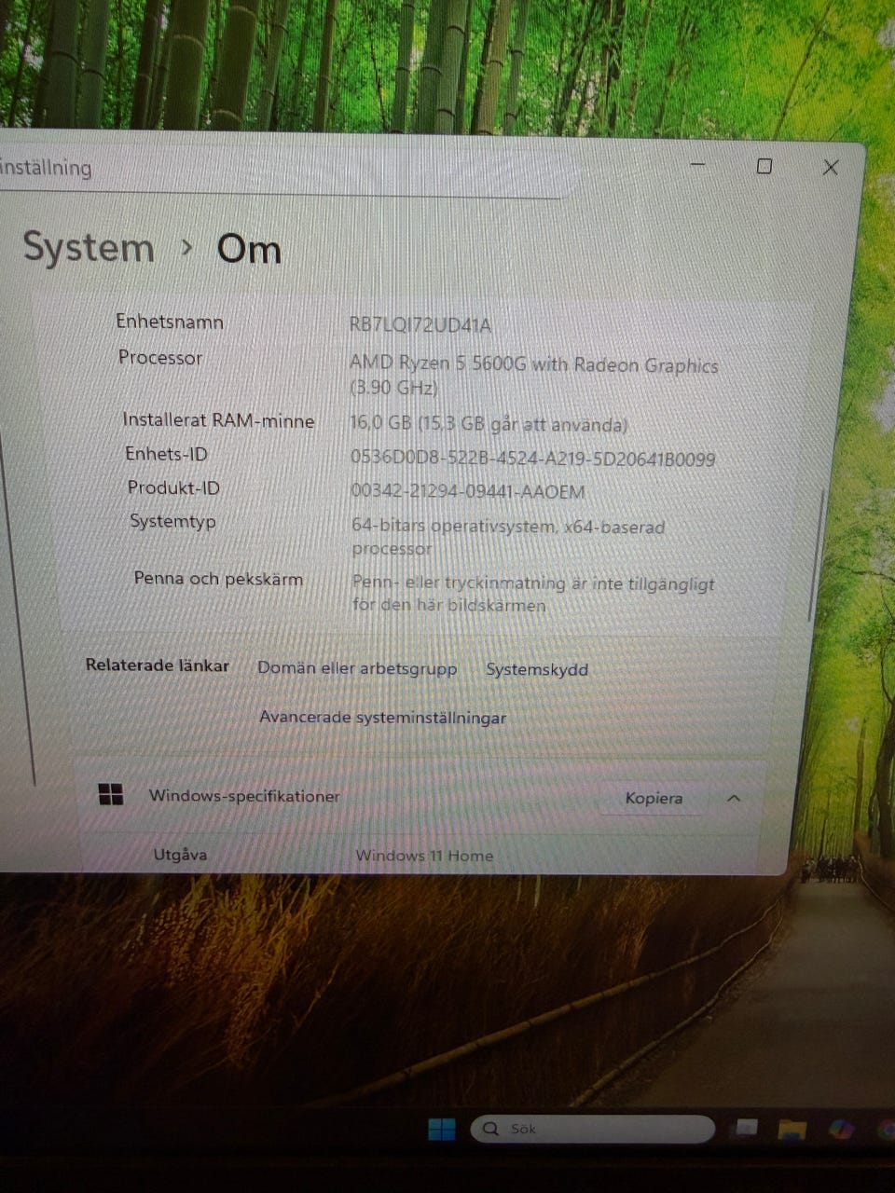Maximize the settings window

coord(764,166)
